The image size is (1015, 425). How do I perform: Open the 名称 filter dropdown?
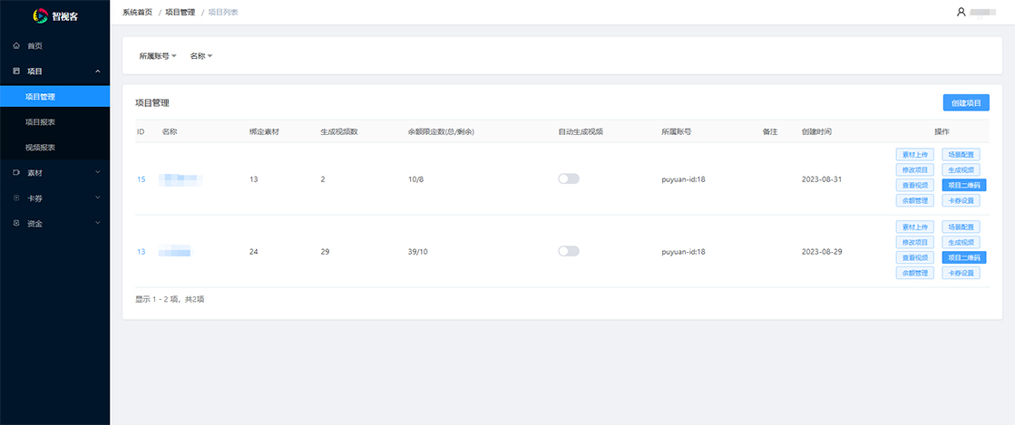click(200, 56)
